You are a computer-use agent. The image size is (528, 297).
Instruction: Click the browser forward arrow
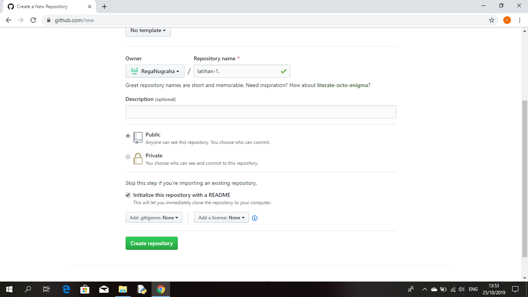pyautogui.click(x=21, y=20)
